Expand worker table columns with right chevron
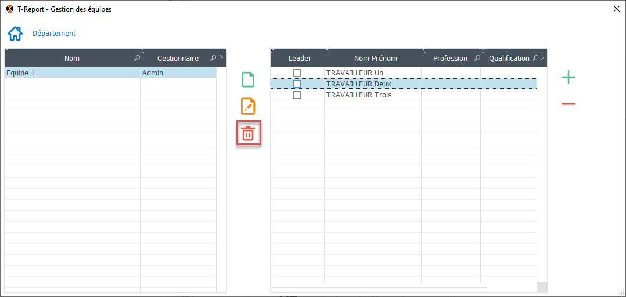The image size is (626, 297). pos(542,58)
